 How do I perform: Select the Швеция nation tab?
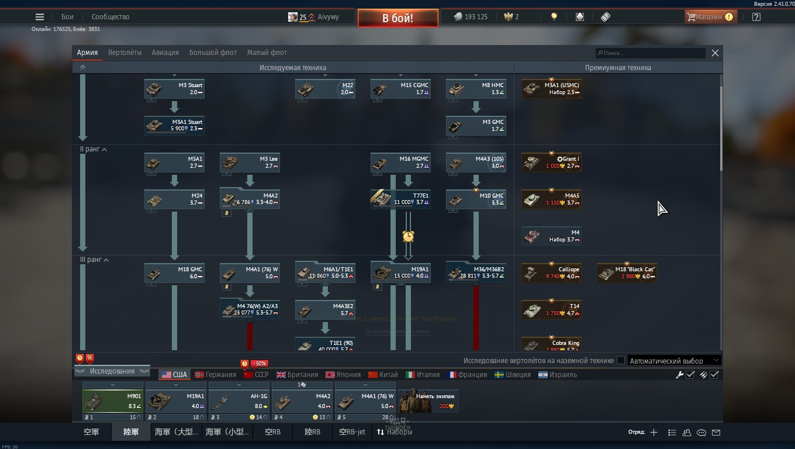(512, 375)
